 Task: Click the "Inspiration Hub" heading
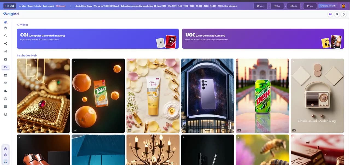pos(27,55)
